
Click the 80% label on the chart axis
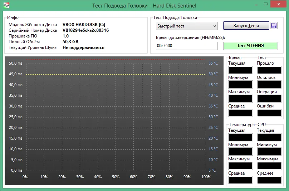(x=169, y=177)
